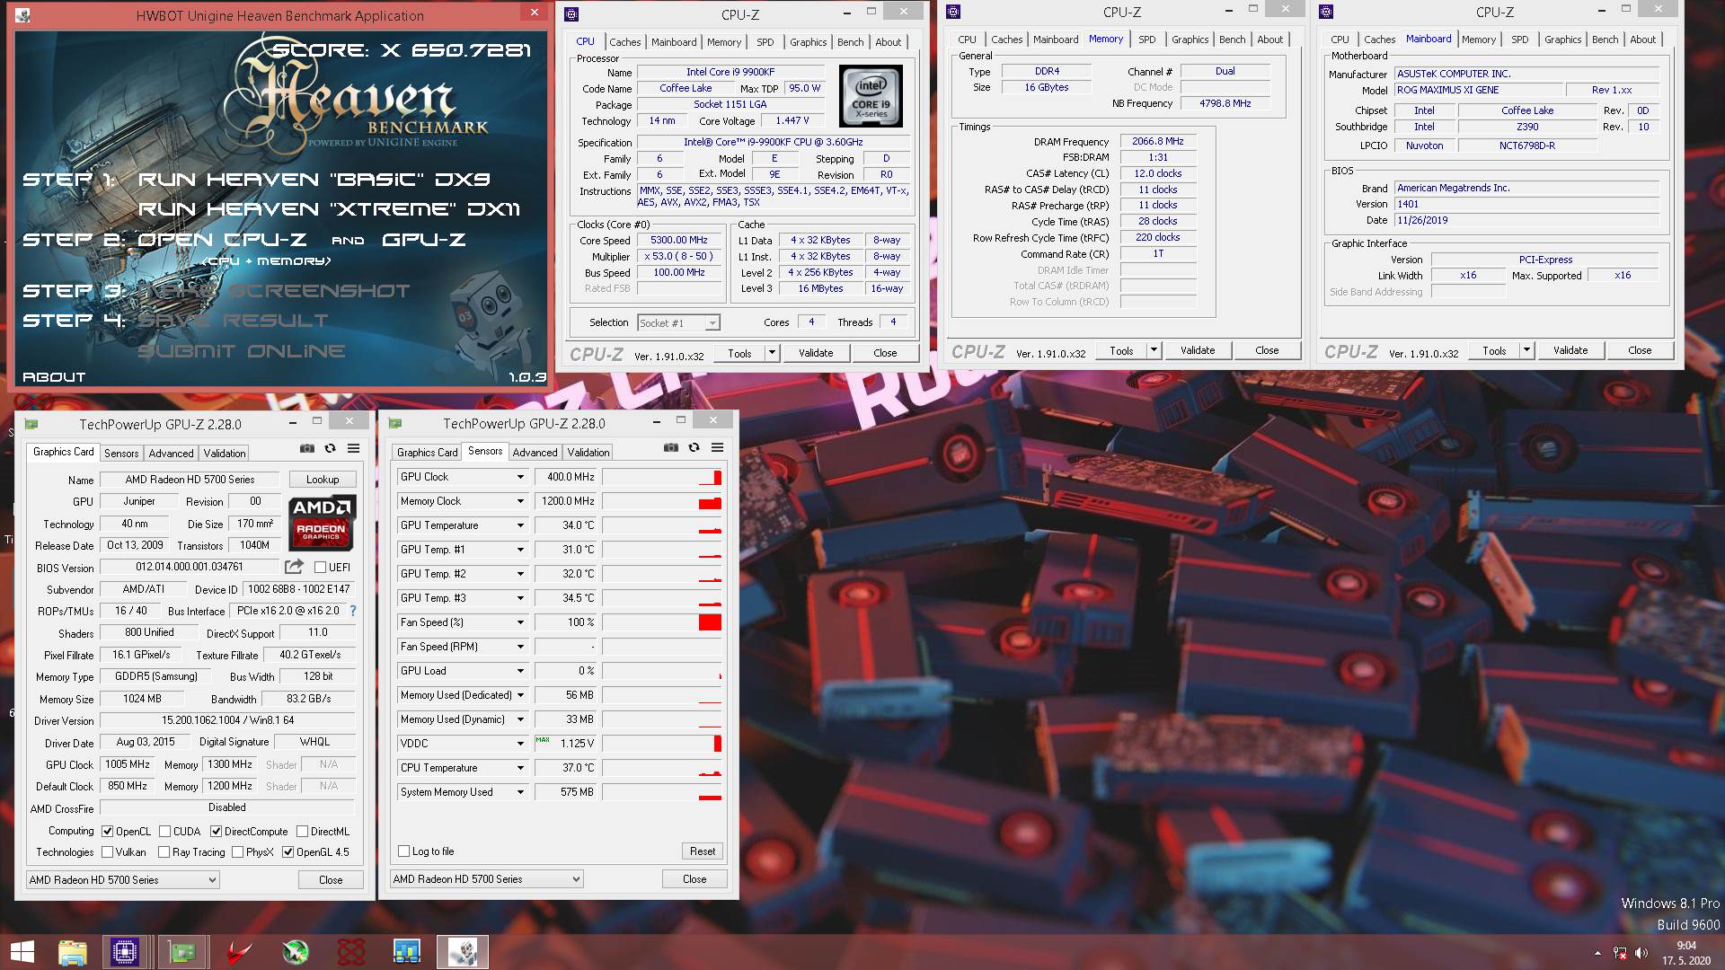Toggle the Ray Tracing checkbox
Image resolution: width=1725 pixels, height=970 pixels.
[164, 852]
